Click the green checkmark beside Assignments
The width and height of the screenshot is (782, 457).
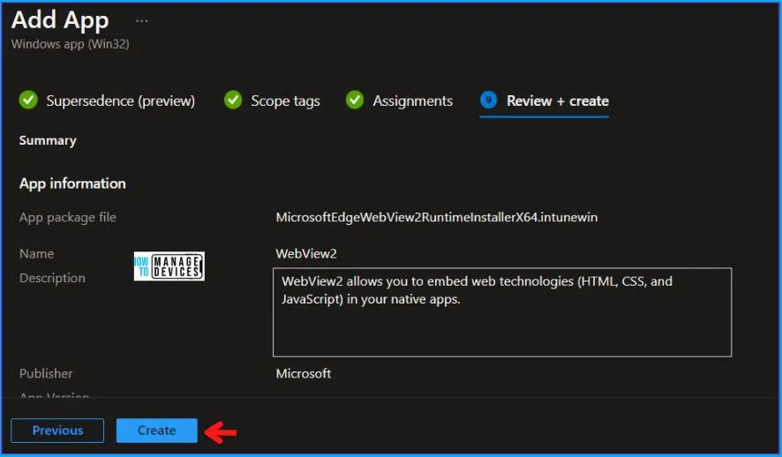tap(355, 100)
